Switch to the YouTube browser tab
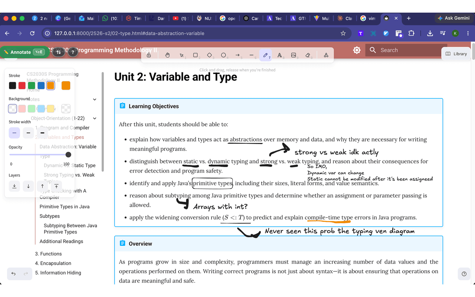This screenshot has height=297, width=475. coord(181,18)
